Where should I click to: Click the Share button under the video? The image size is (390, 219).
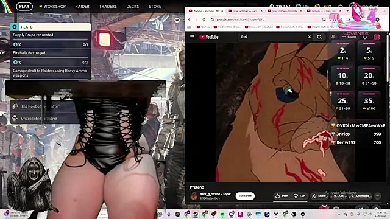(x=319, y=196)
